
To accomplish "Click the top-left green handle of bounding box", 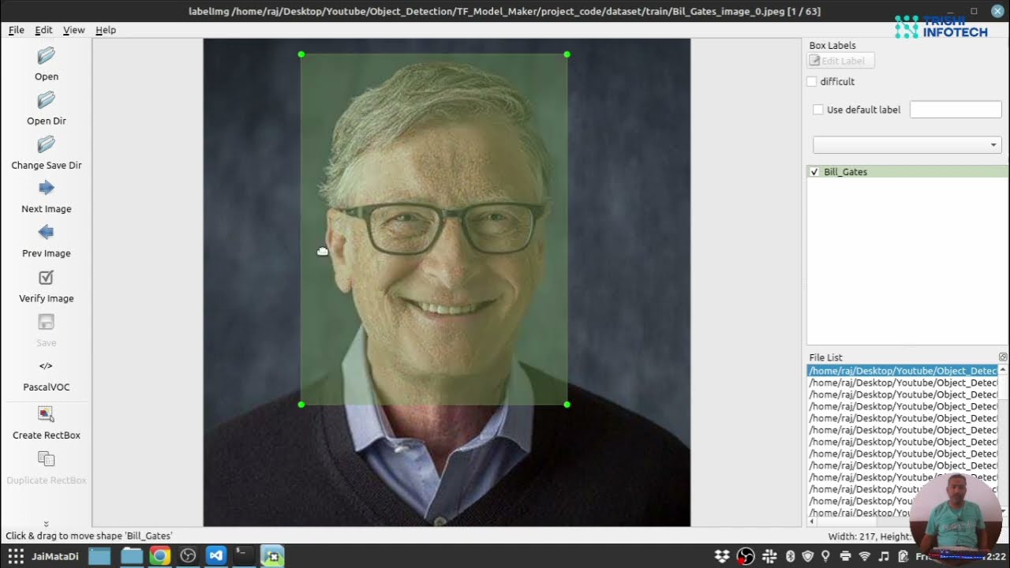I will point(301,54).
